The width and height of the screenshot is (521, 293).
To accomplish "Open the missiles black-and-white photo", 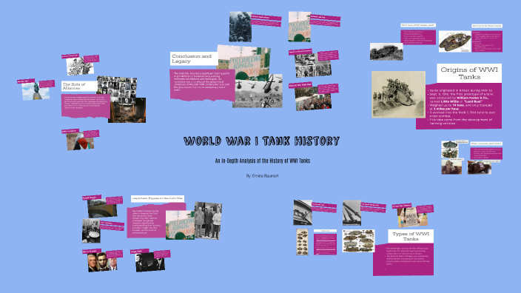I will [x=352, y=213].
